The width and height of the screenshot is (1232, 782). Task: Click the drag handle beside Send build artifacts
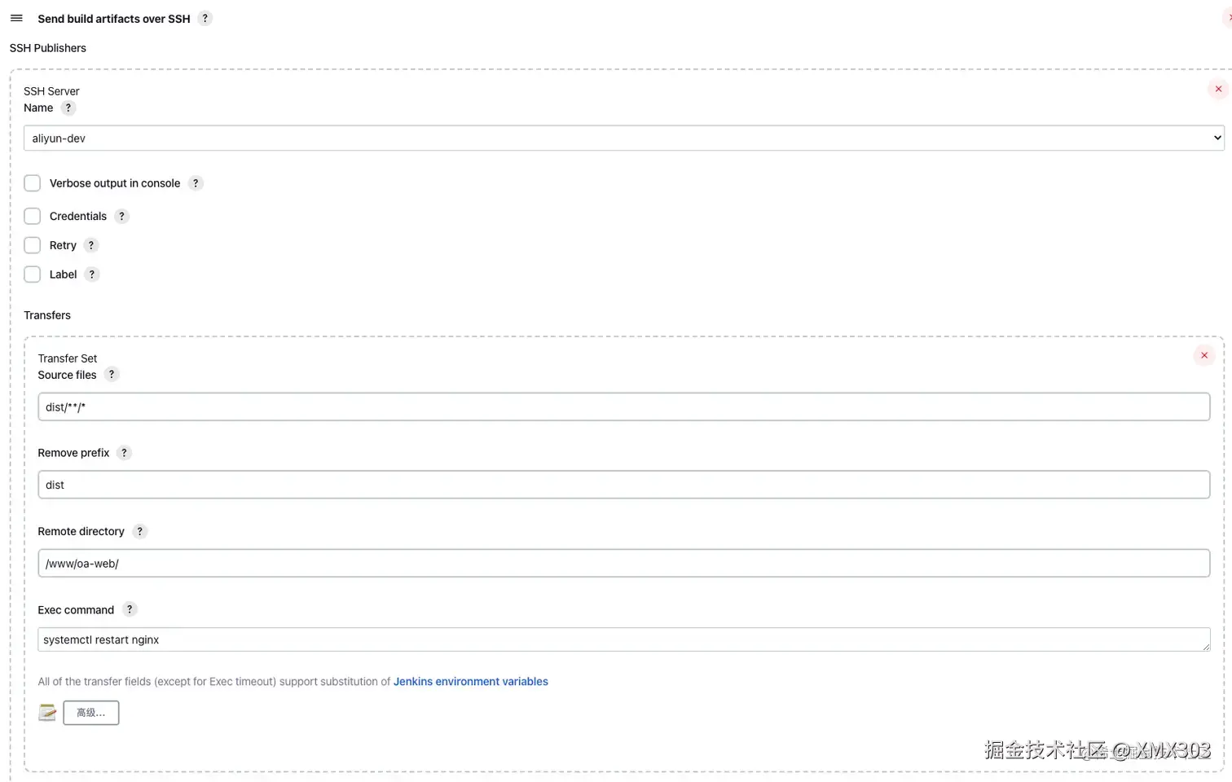coord(16,18)
